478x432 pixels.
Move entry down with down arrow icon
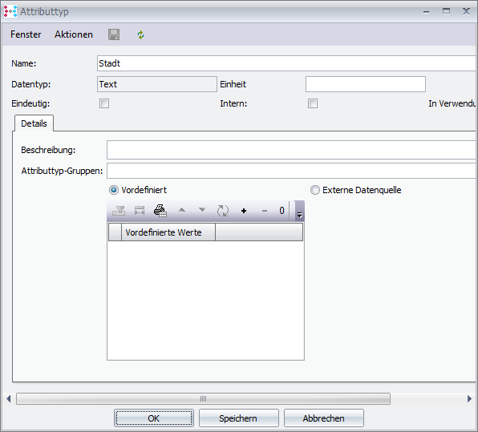202,210
